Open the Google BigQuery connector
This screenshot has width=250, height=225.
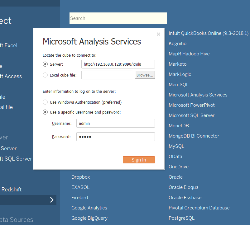[90, 218]
